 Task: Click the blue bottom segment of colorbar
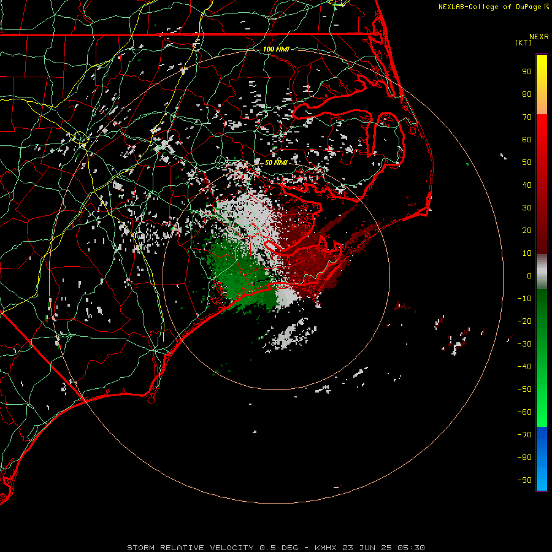coord(542,459)
